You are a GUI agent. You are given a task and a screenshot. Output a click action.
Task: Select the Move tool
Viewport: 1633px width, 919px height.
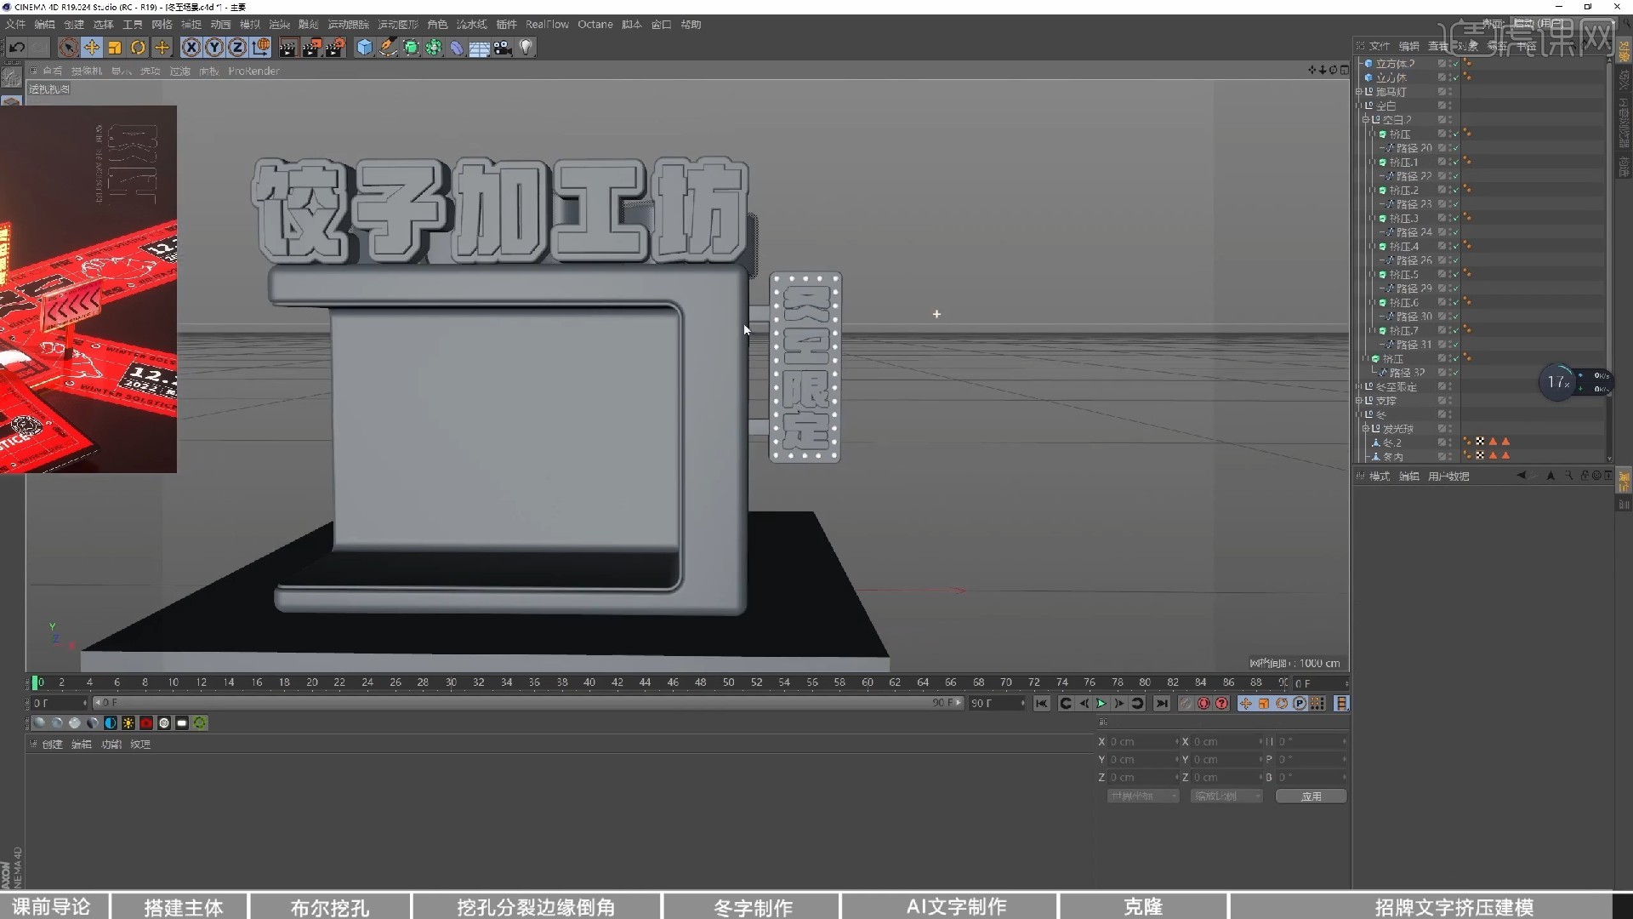(92, 48)
